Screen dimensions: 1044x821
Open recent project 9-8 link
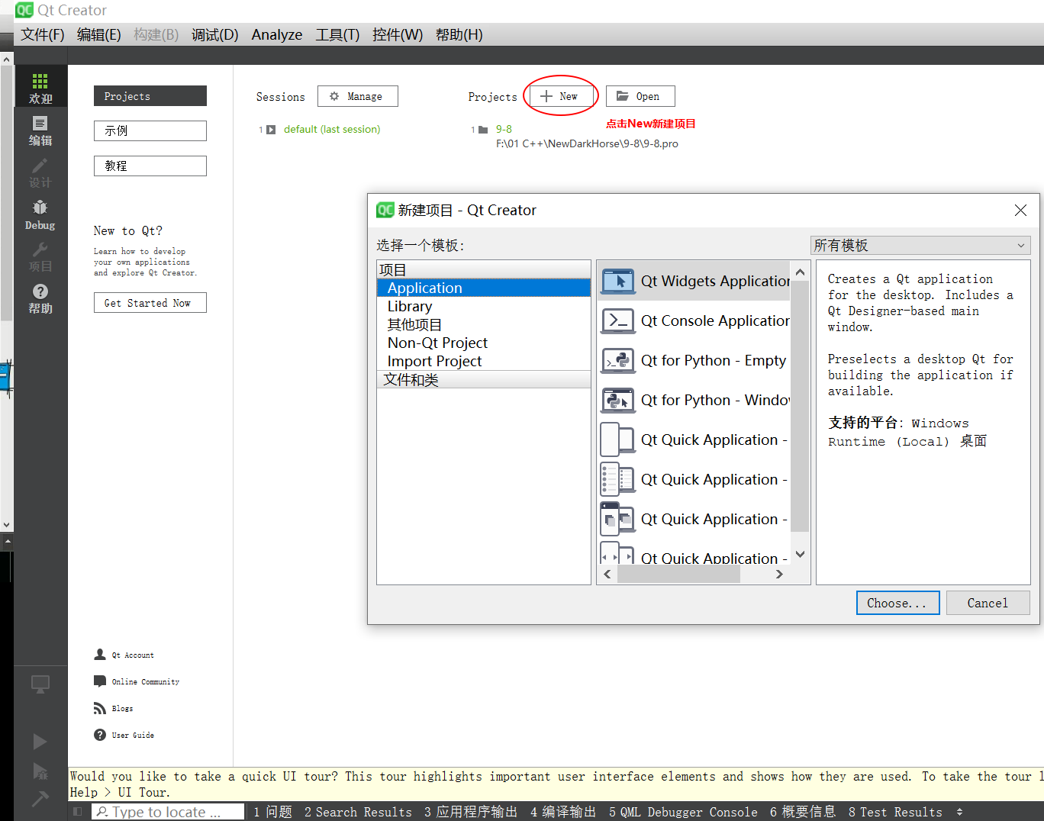[504, 130]
